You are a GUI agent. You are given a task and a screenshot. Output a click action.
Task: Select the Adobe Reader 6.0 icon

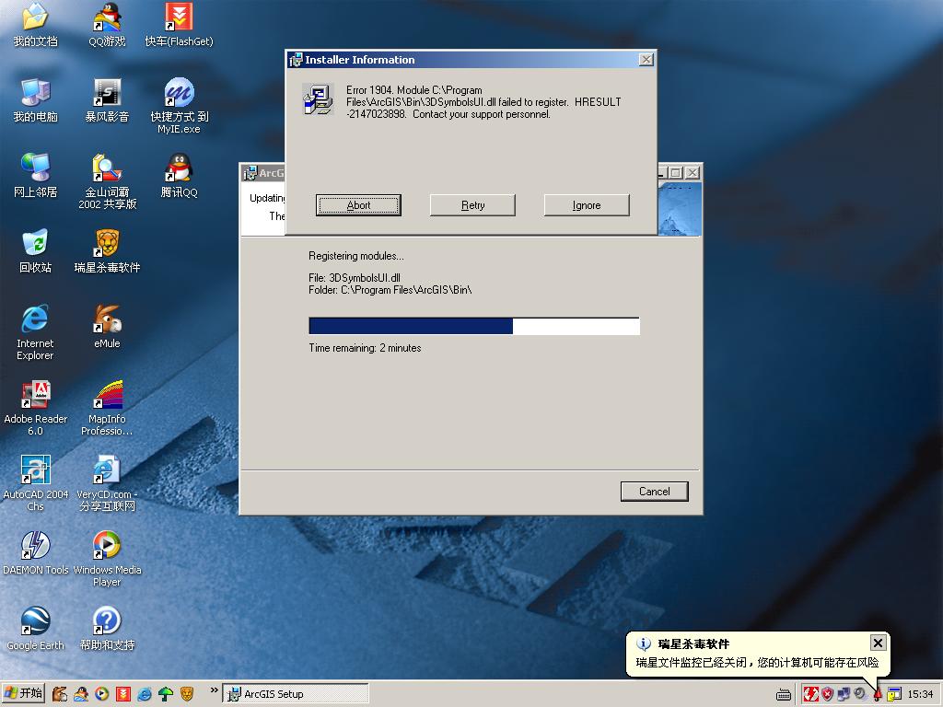tap(36, 408)
